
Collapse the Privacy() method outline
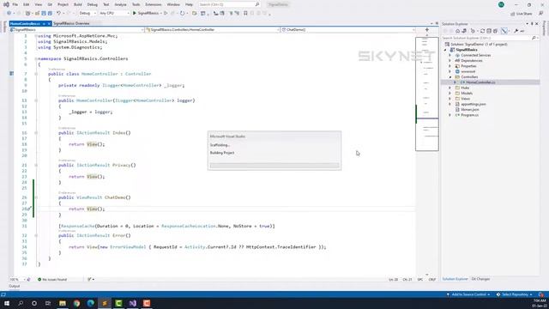pos(36,165)
